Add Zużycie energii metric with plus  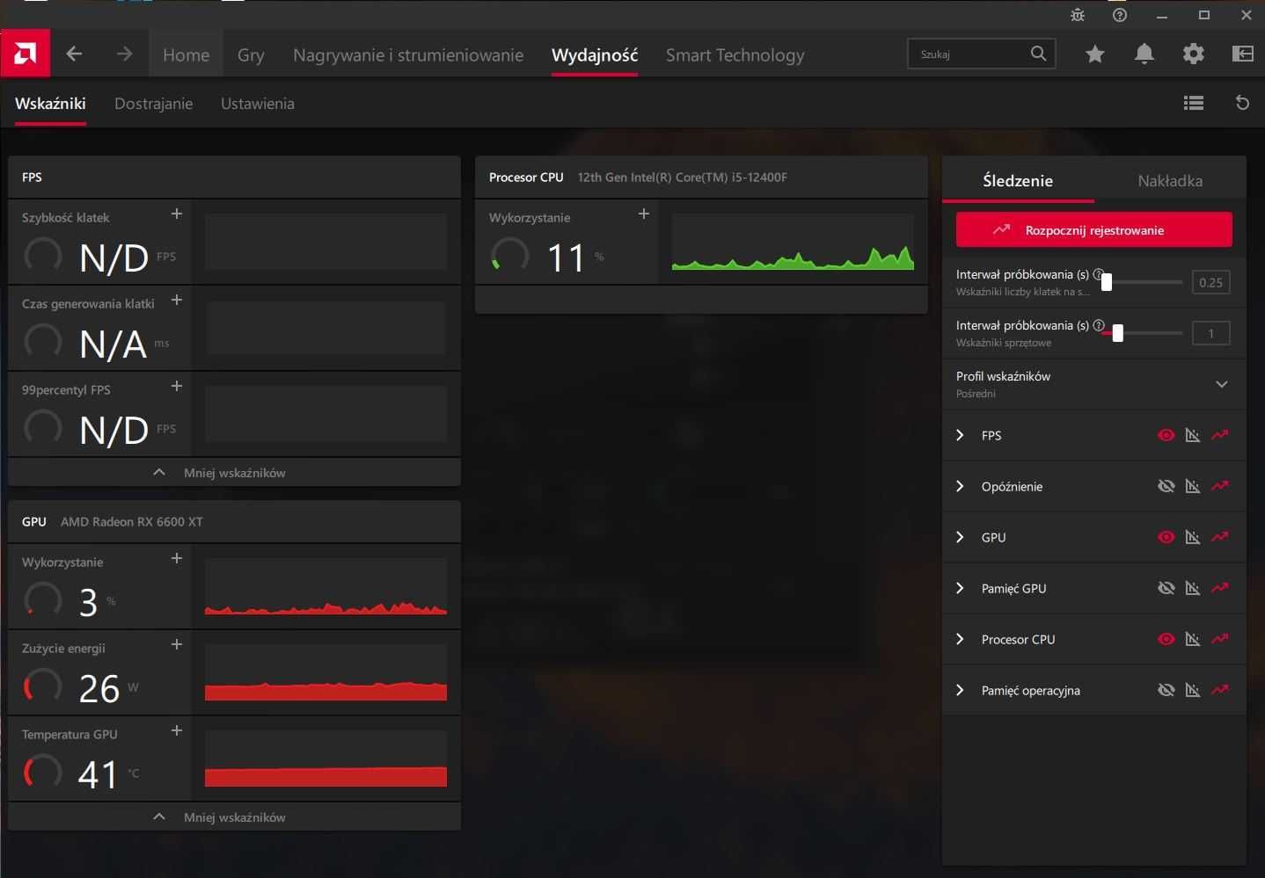[x=177, y=644]
